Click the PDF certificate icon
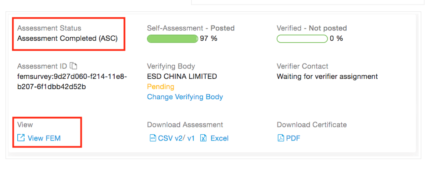Viewport: 435px width, 170px height. 281,138
